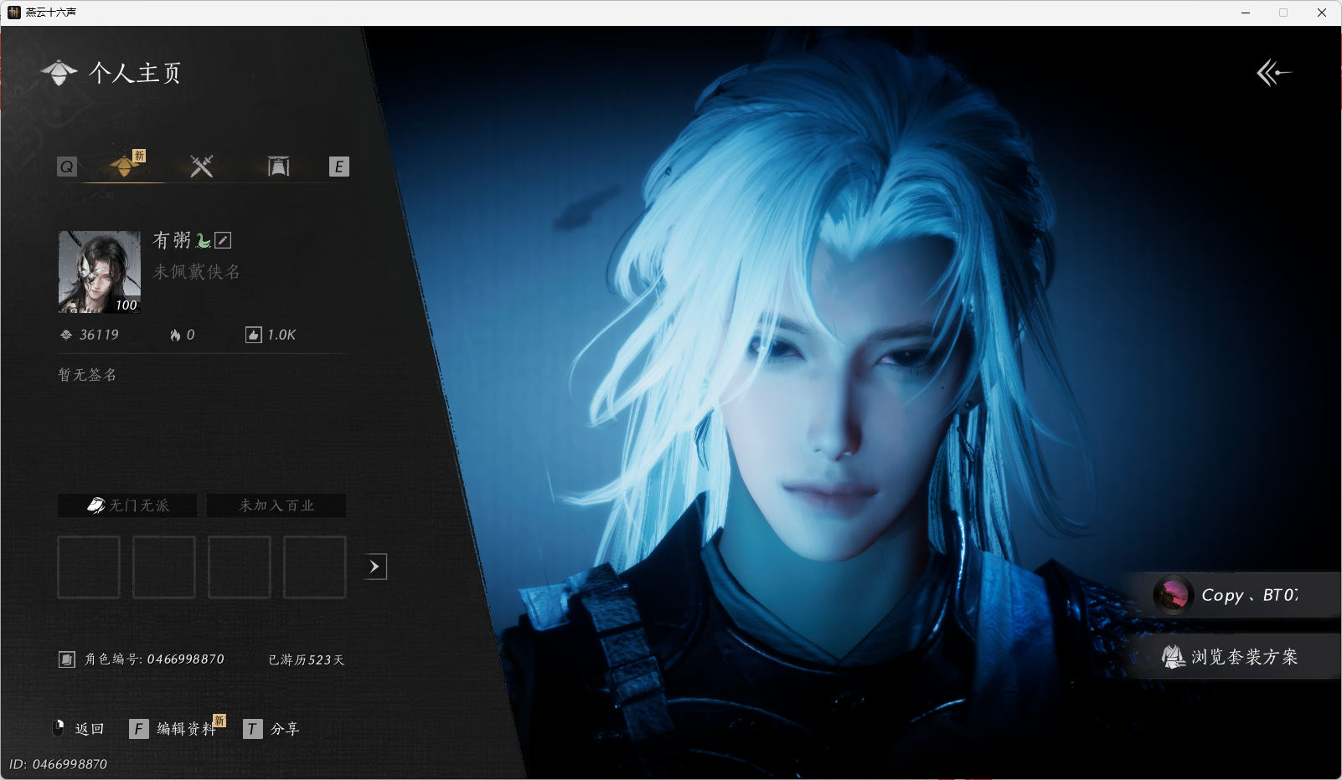
Task: Minimize the 燕云十六声 window
Action: click(x=1246, y=13)
